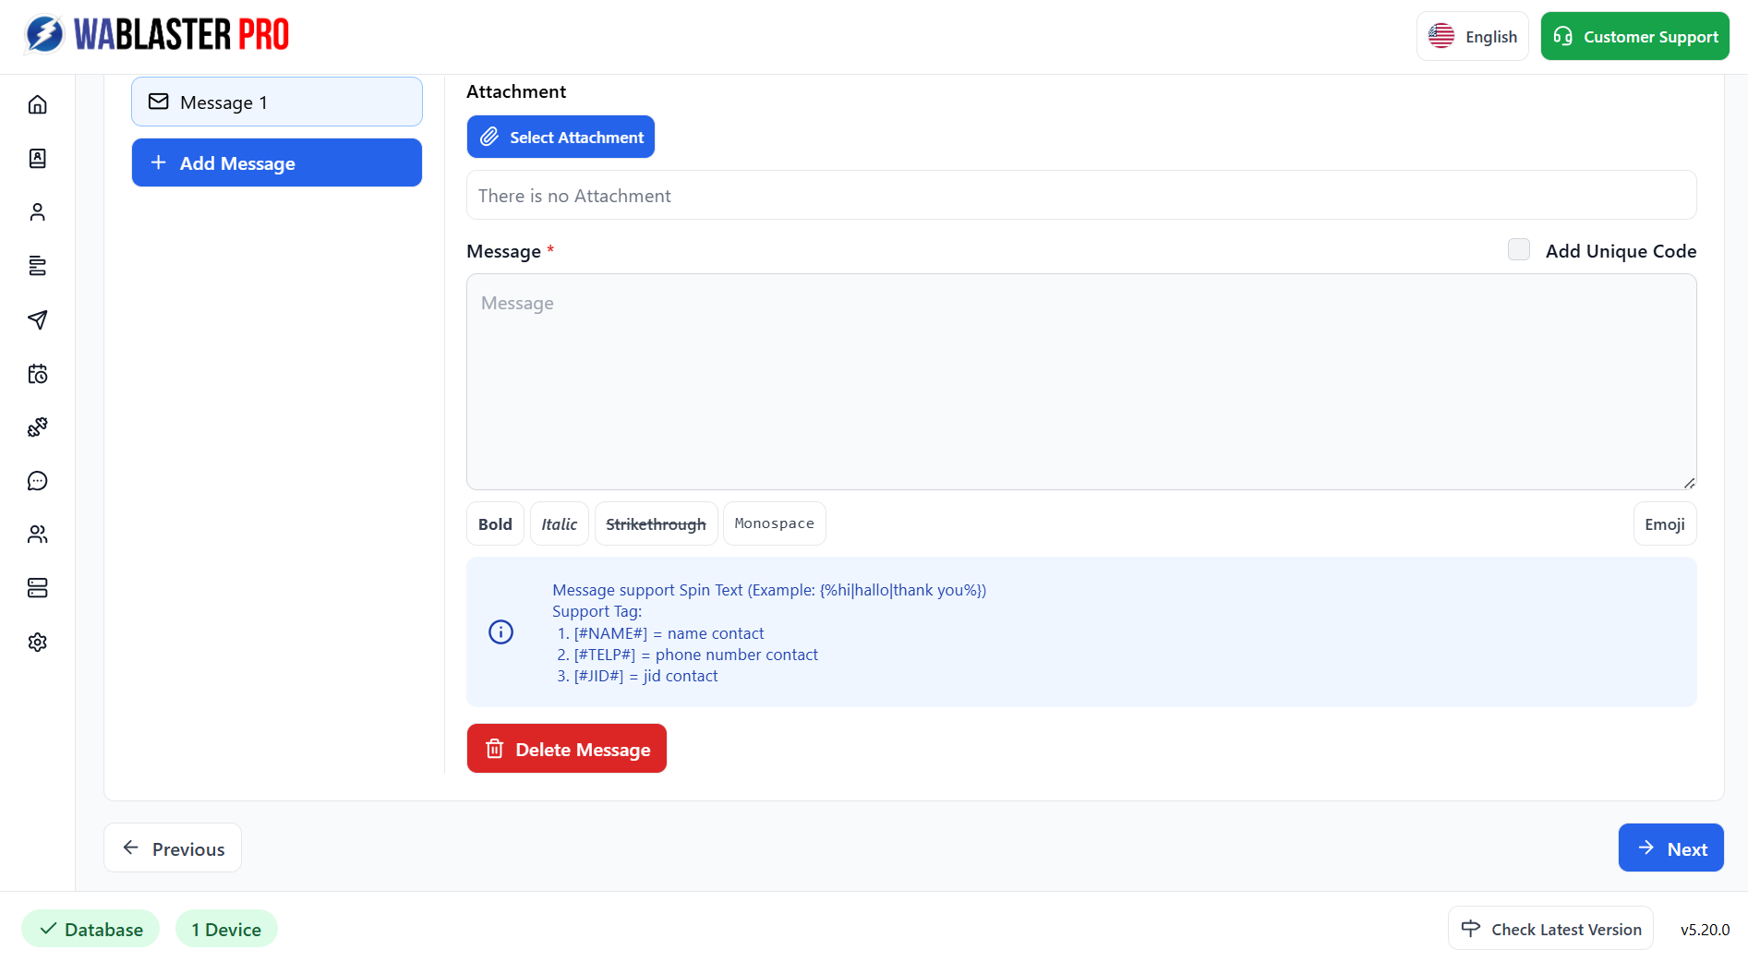1748x962 pixels.
Task: Open the calendar schedule sidebar icon
Action: coord(38,374)
